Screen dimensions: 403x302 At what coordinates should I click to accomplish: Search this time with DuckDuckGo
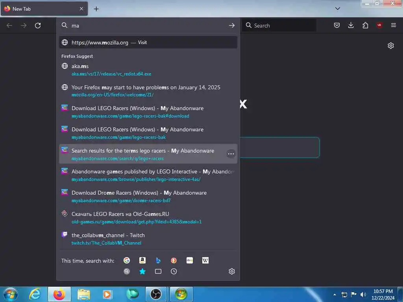174,260
